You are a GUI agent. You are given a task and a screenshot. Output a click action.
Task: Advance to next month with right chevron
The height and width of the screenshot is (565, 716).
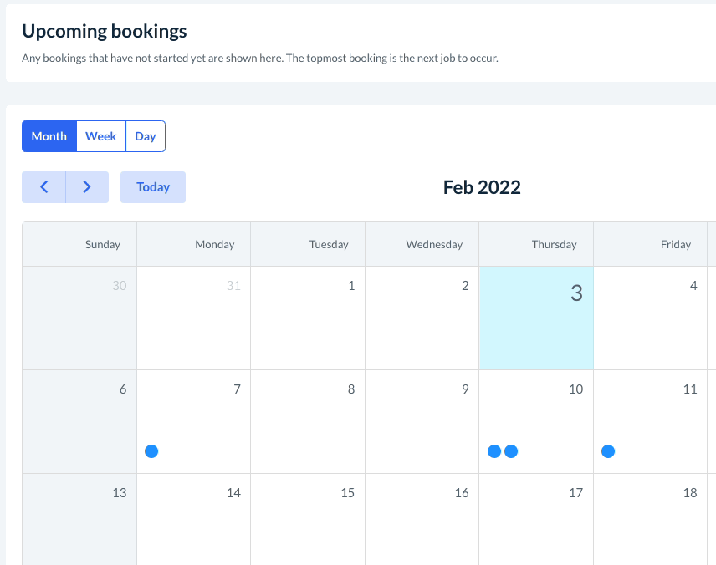pos(87,187)
